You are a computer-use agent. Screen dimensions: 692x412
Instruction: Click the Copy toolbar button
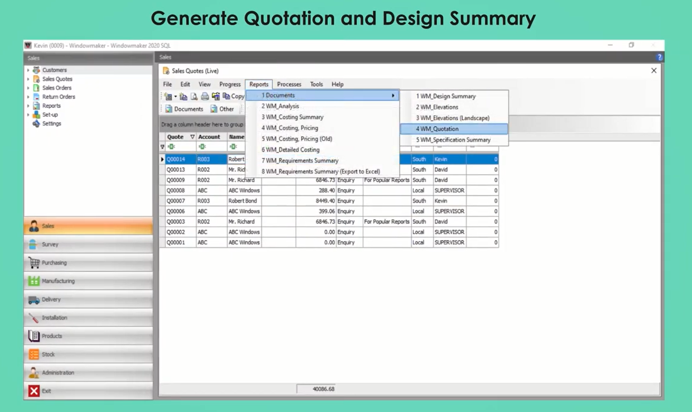(x=234, y=97)
